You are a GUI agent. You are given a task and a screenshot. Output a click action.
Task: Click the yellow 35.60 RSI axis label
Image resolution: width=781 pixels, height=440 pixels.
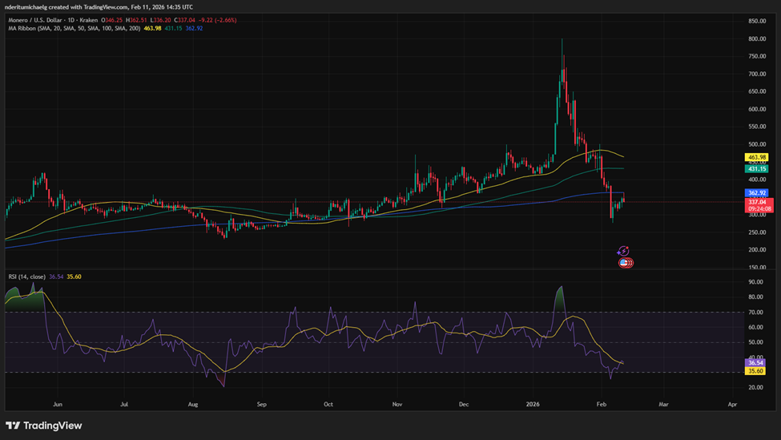coord(756,371)
